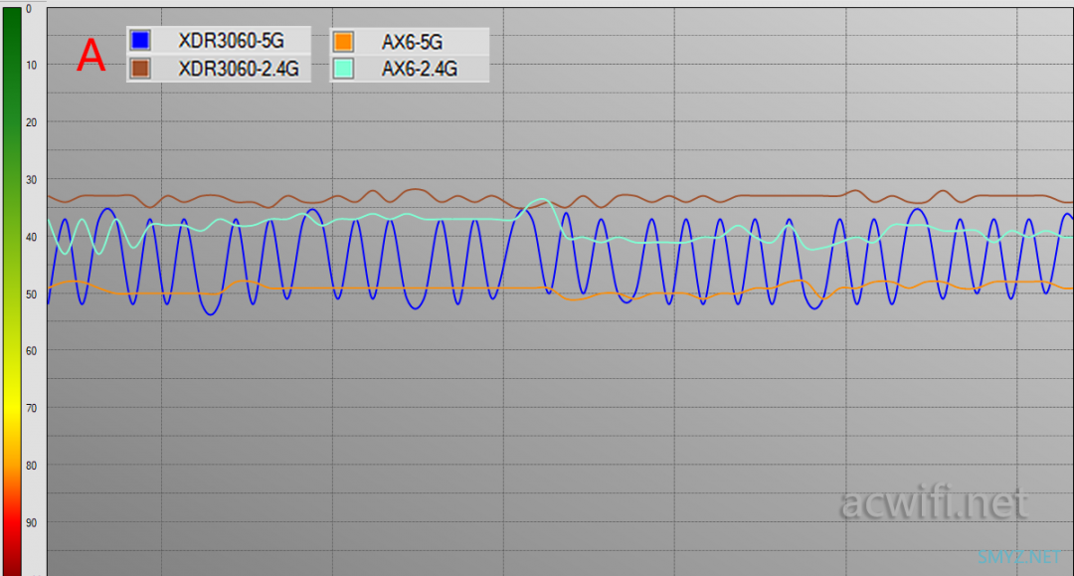Click the 90 label on the signal axis
Viewport: 1074px width, 576px height.
[31, 523]
